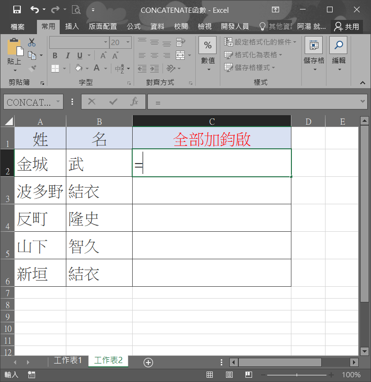Switch to Page Layout view icon

coord(229,375)
